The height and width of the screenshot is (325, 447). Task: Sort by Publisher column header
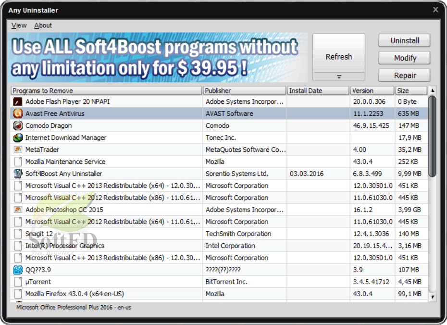245,91
